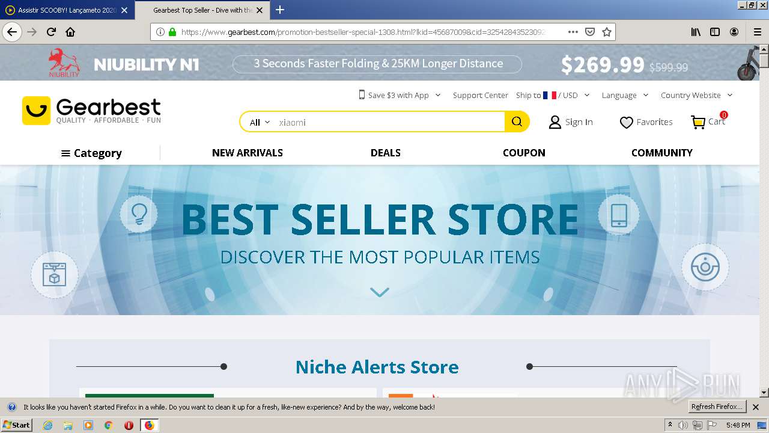This screenshot has height=433, width=769.
Task: Open Internet Explorer from taskbar
Action: [x=47, y=425]
